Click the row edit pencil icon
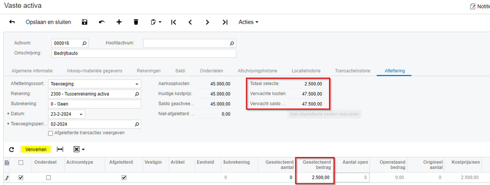 (x=7, y=178)
